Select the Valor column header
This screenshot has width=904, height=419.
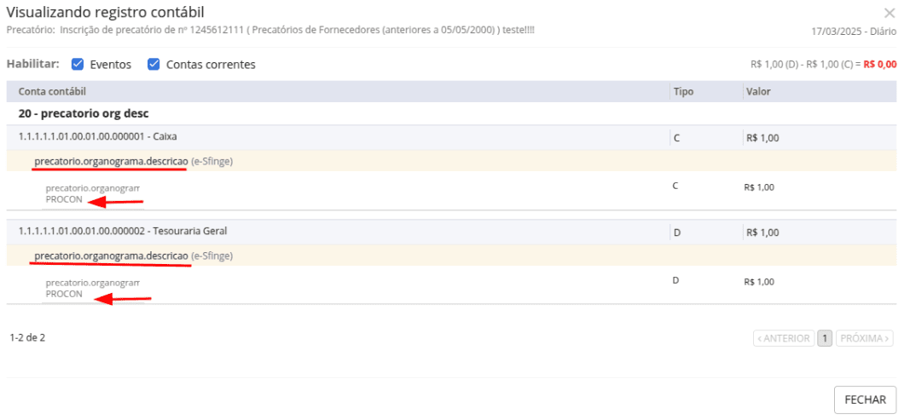(758, 91)
